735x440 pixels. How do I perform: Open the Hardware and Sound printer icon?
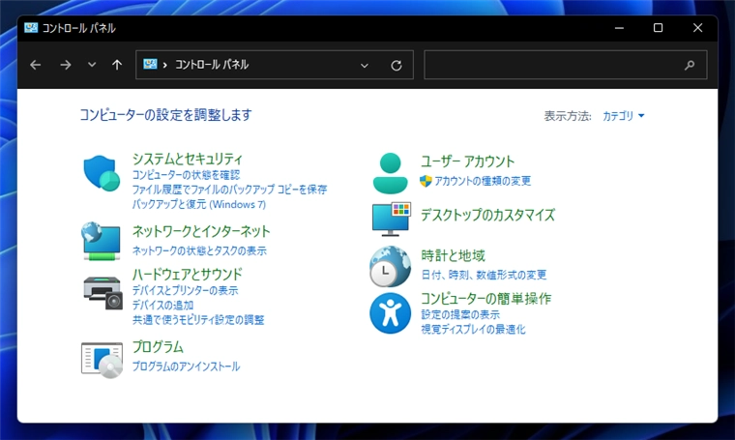point(103,293)
